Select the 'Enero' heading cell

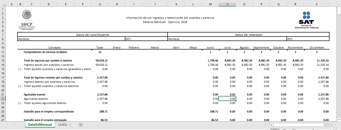point(117,47)
